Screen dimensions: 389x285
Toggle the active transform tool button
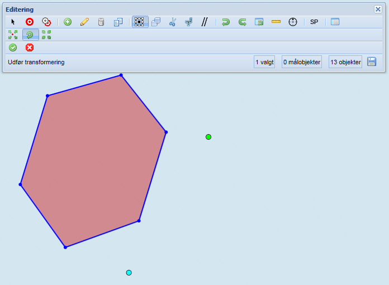click(139, 22)
